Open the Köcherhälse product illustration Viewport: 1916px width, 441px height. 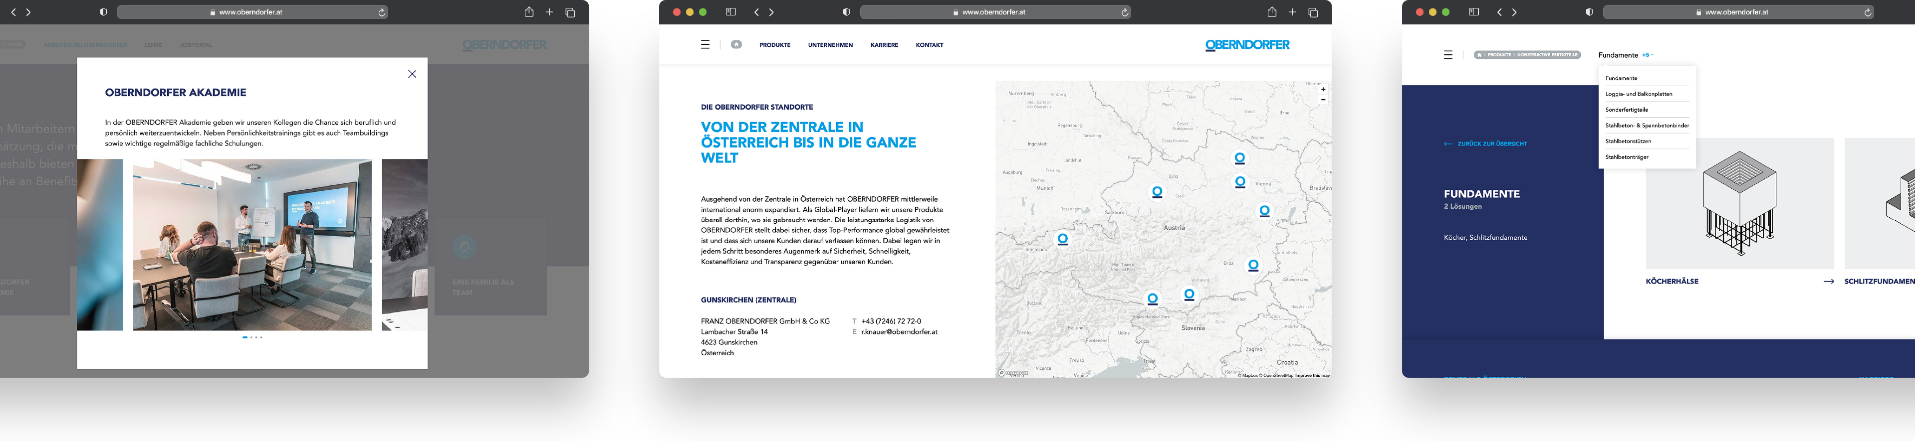[1740, 203]
